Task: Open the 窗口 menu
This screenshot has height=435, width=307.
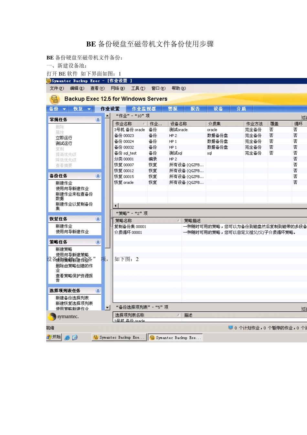Action: click(x=158, y=88)
